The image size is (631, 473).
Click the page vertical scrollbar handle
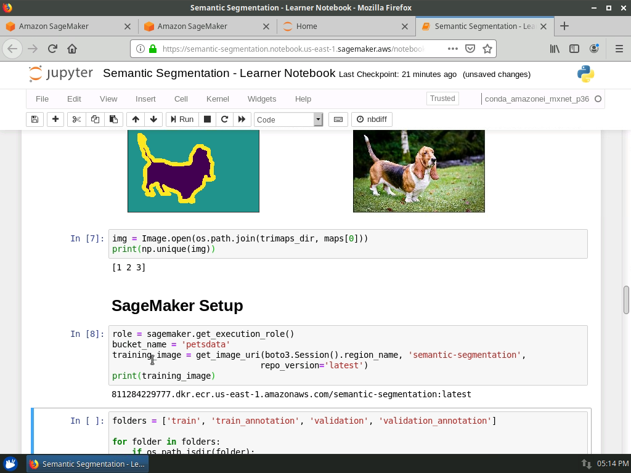point(626,300)
